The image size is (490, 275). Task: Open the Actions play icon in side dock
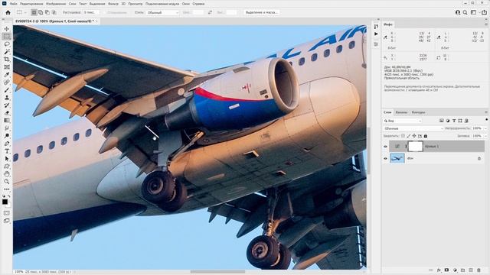click(x=376, y=34)
